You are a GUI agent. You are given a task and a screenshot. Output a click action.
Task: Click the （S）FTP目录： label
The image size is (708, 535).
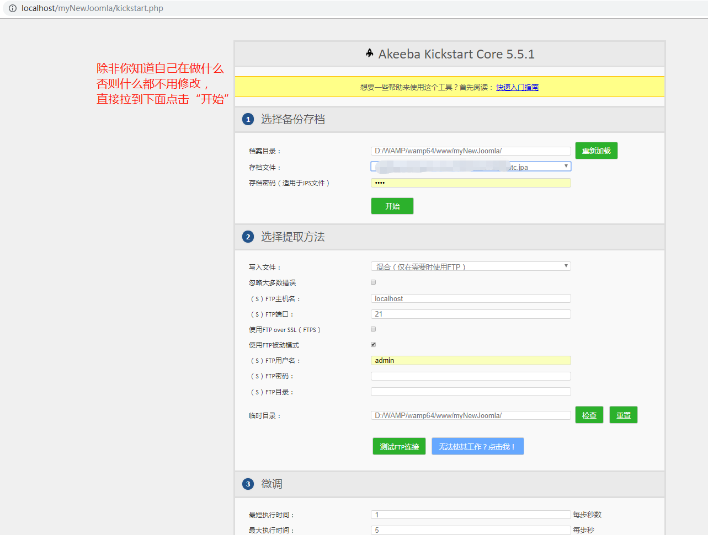pos(272,392)
